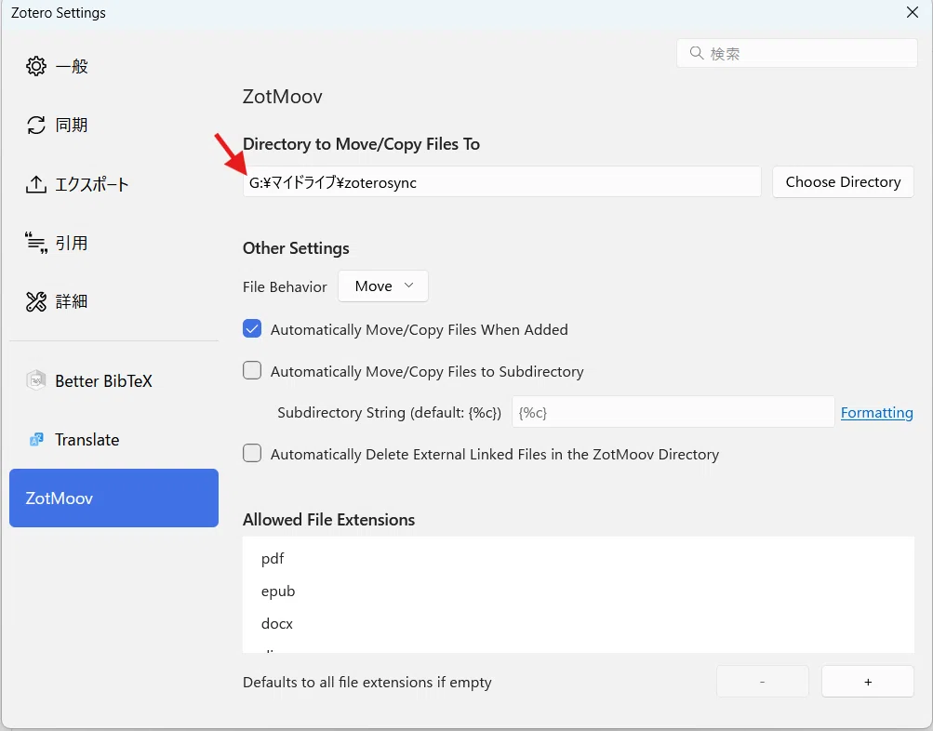
Task: Click the Choose Directory button
Action: pos(843,182)
